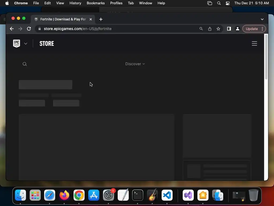Click the page vertical scrollbar
The image size is (274, 206).
266,57
